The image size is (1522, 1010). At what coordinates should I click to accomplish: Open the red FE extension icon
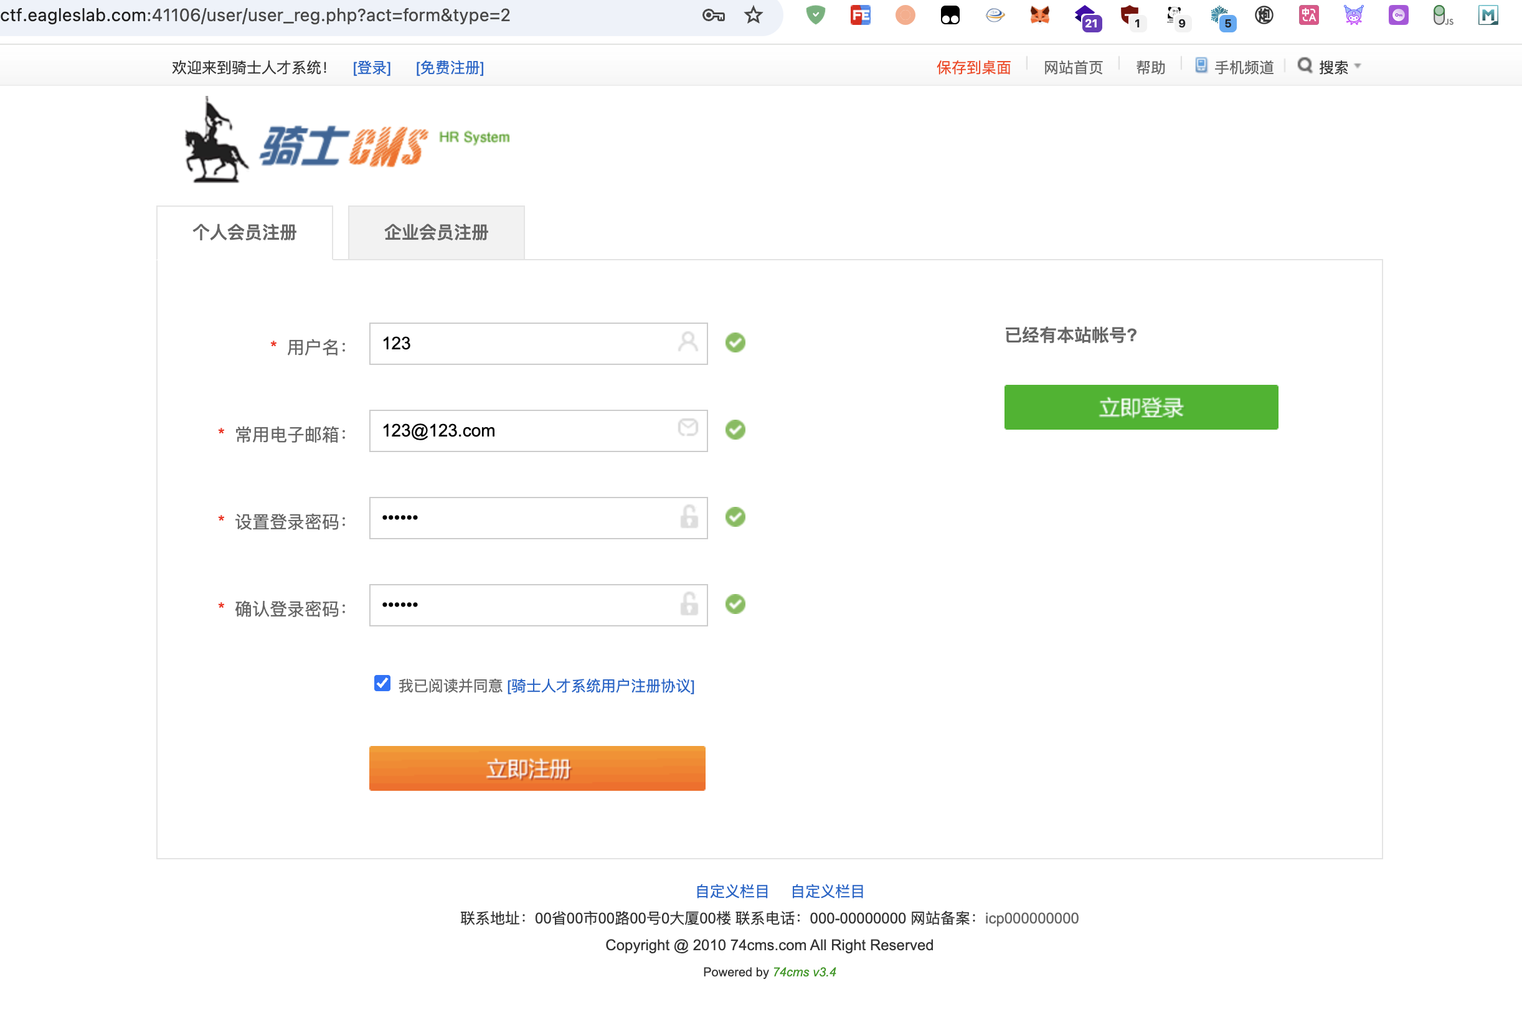point(861,15)
